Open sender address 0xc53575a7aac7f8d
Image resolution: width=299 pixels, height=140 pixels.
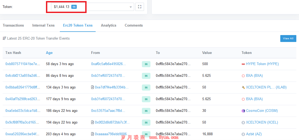click(x=108, y=111)
